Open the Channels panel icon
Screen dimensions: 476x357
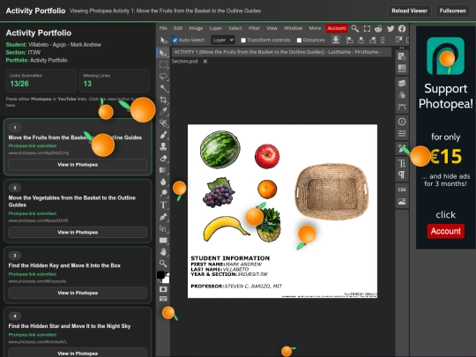(x=402, y=94)
